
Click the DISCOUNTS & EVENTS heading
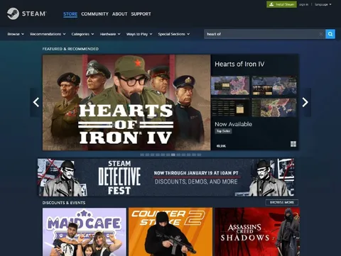click(x=64, y=203)
